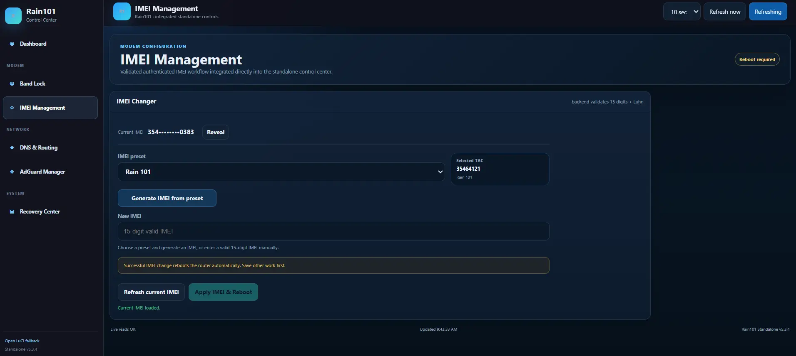
Task: Click the 'Choose a preset and generate' hint text
Action: (x=198, y=248)
